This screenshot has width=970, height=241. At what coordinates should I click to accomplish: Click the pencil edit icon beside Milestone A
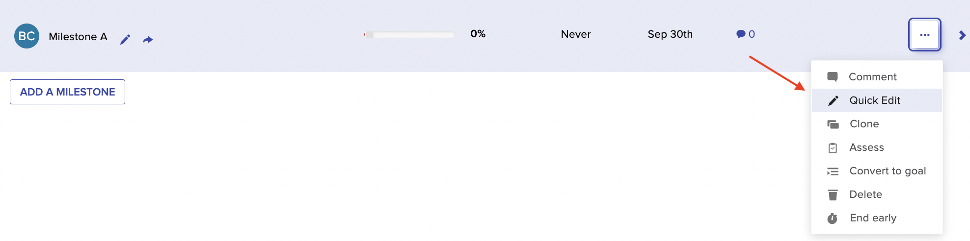125,39
